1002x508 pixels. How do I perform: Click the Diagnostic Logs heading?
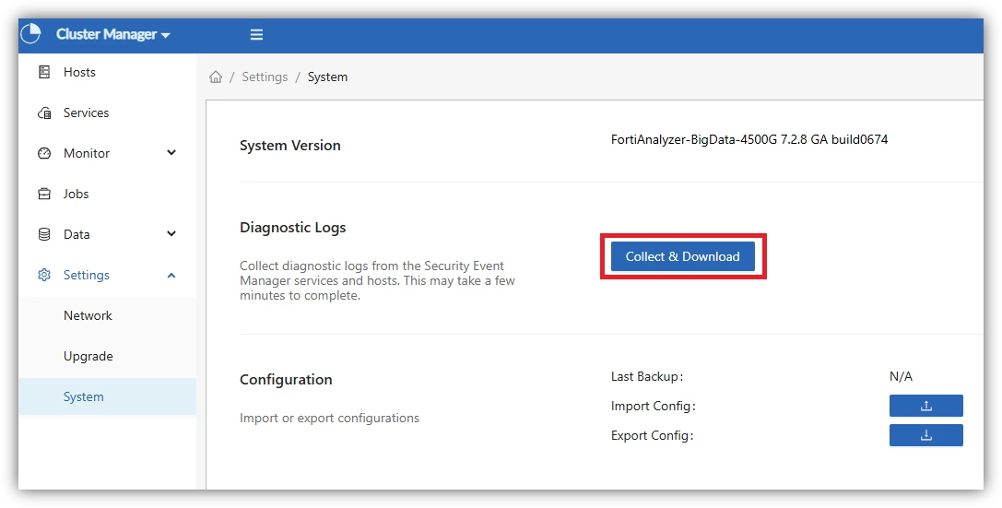[293, 228]
